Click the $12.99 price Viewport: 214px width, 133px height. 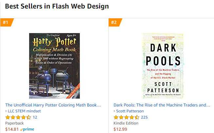120,129
